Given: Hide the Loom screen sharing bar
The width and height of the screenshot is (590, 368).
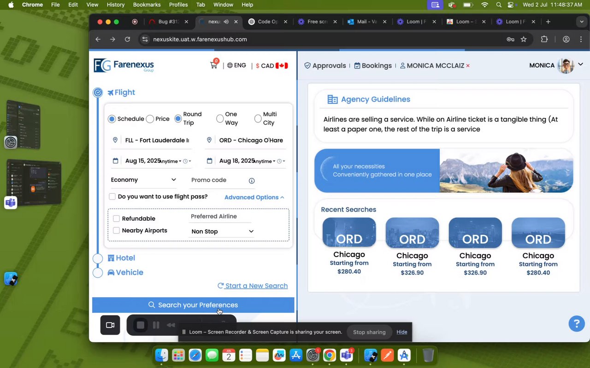Looking at the screenshot, I should [x=402, y=332].
